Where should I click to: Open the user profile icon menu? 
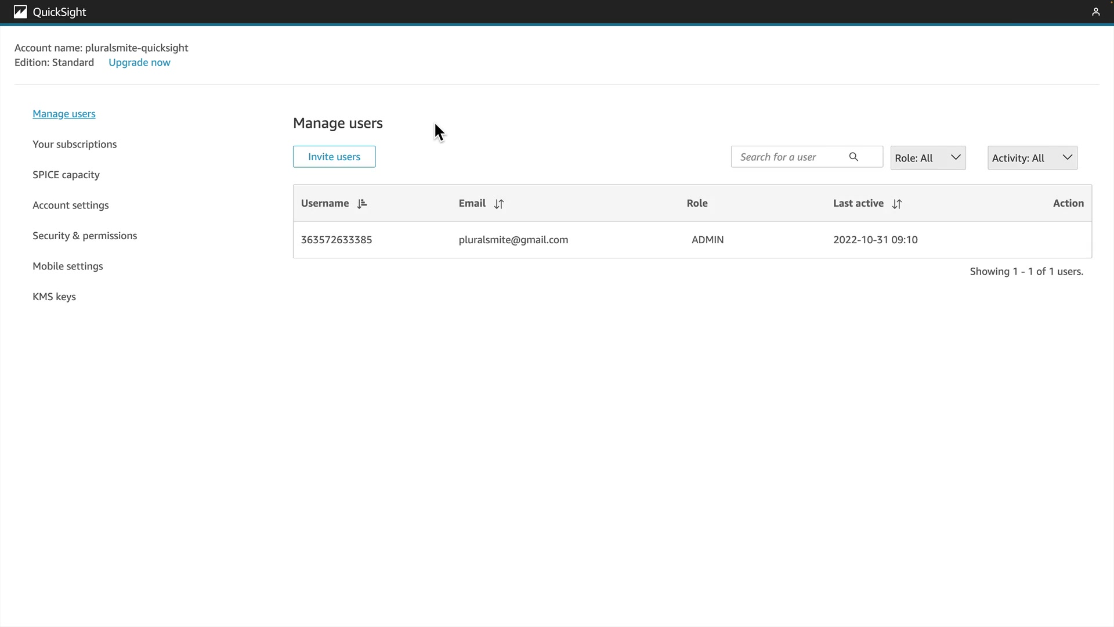click(x=1095, y=12)
